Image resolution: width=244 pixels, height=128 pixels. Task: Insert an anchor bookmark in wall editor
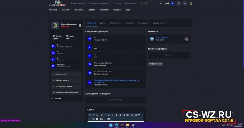(97, 119)
